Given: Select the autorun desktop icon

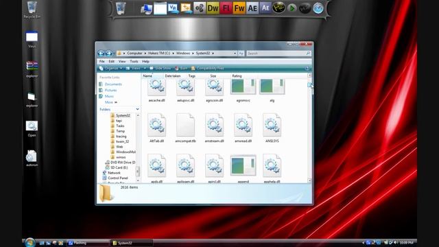Looking at the screenshot, I should coord(32,158).
